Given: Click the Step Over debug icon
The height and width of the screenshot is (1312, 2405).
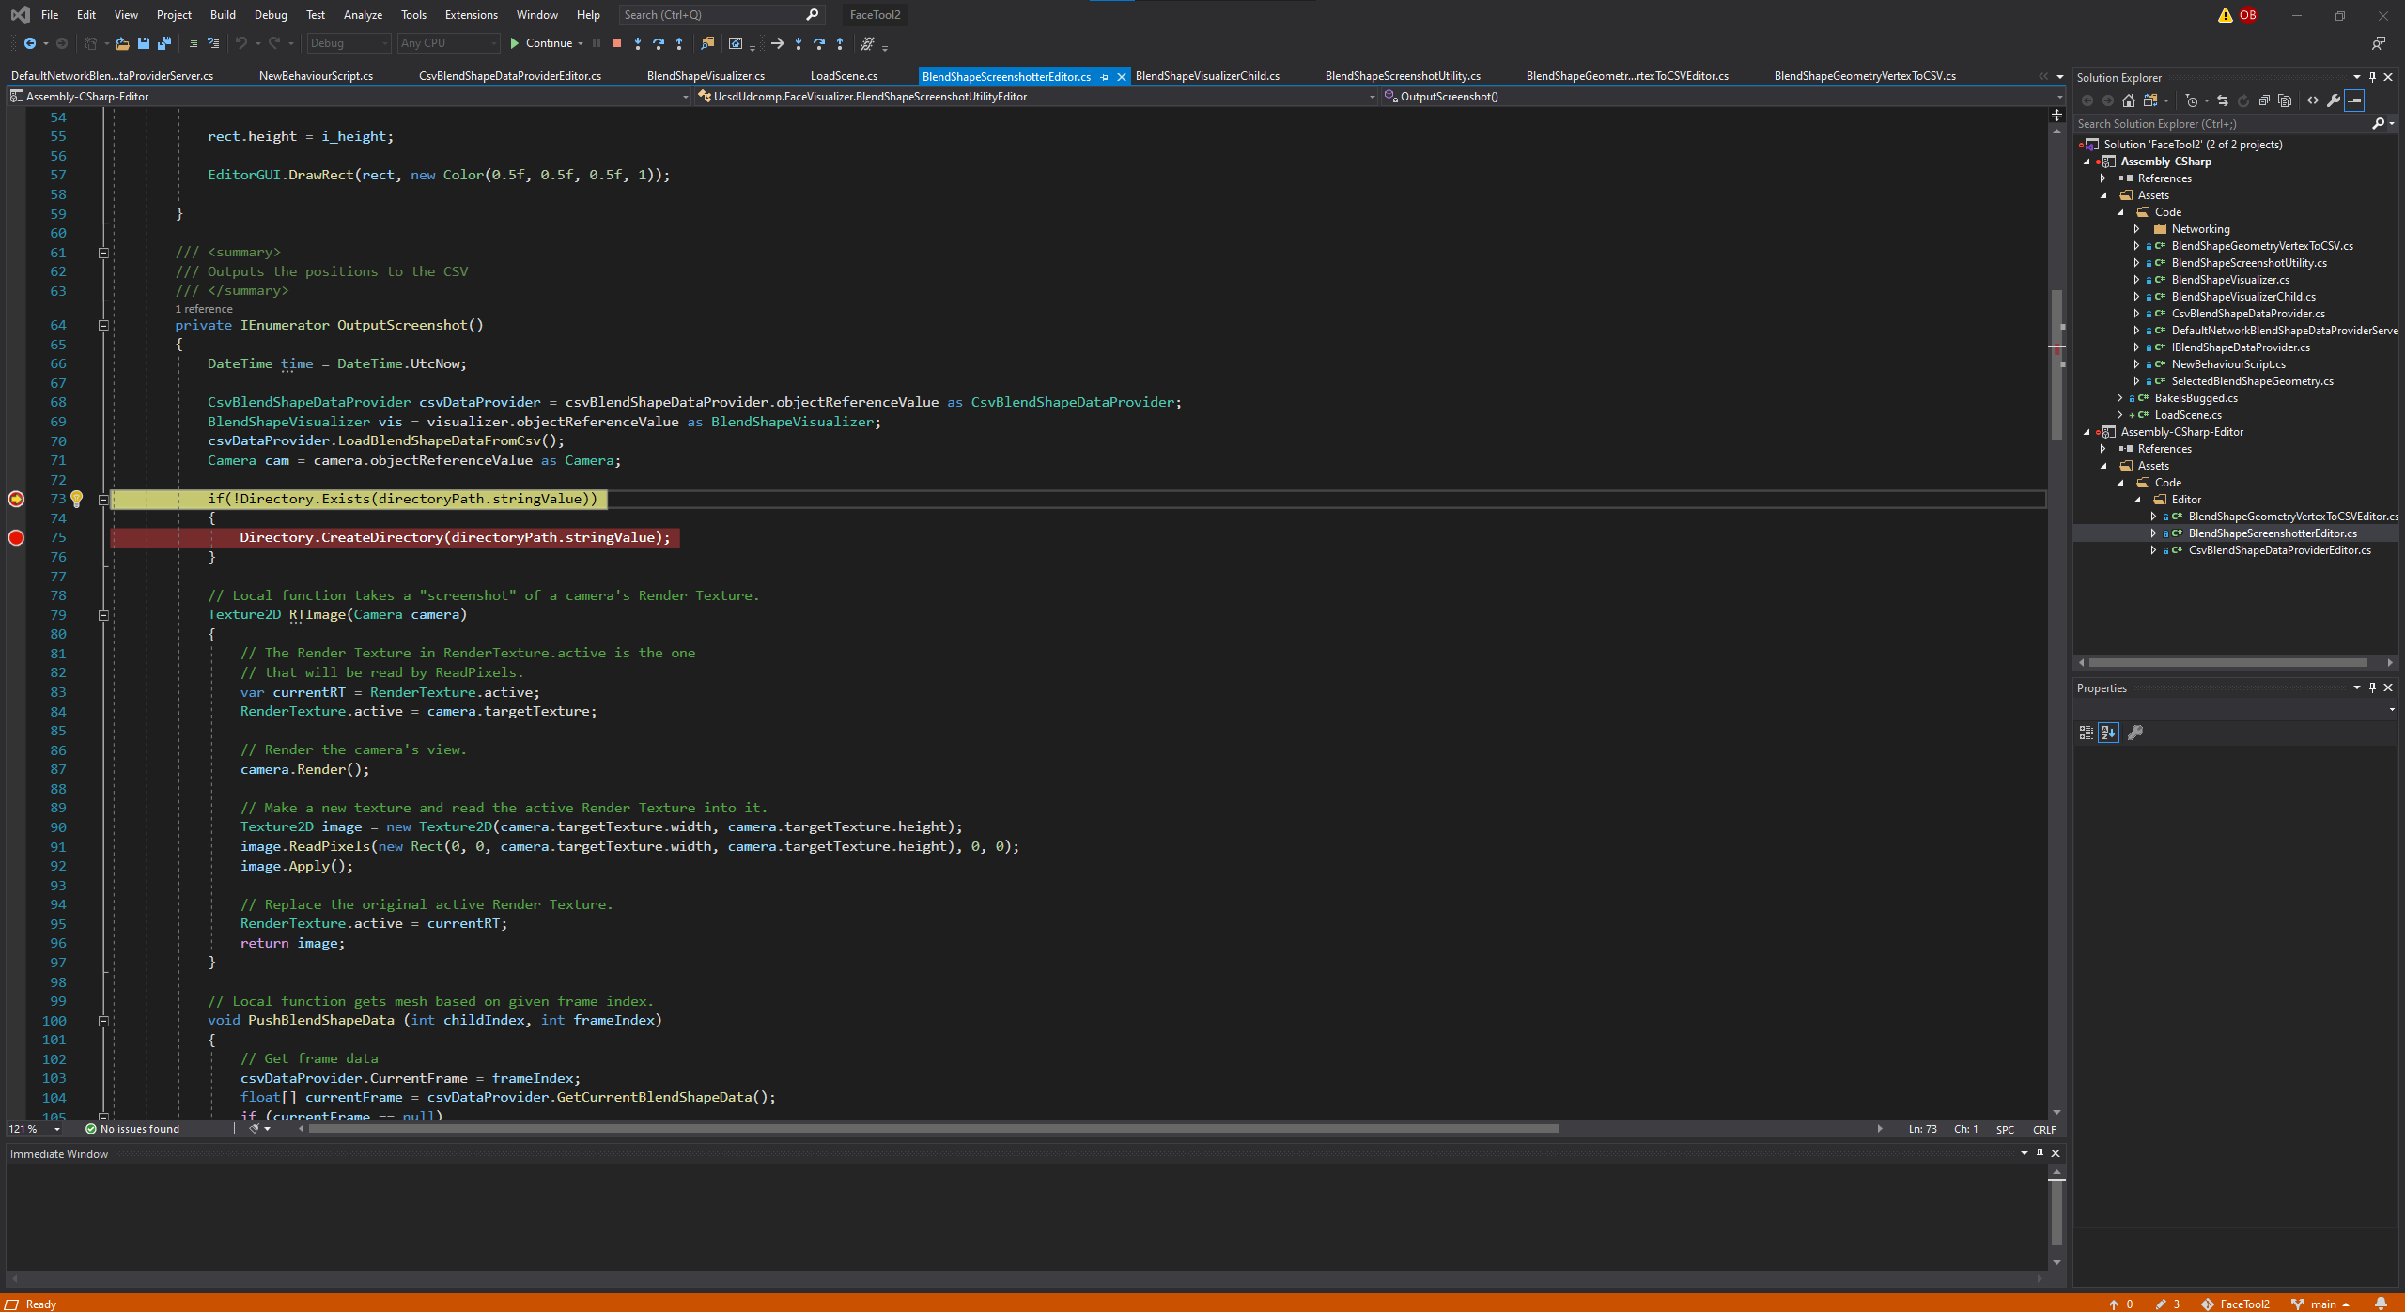Looking at the screenshot, I should (658, 43).
